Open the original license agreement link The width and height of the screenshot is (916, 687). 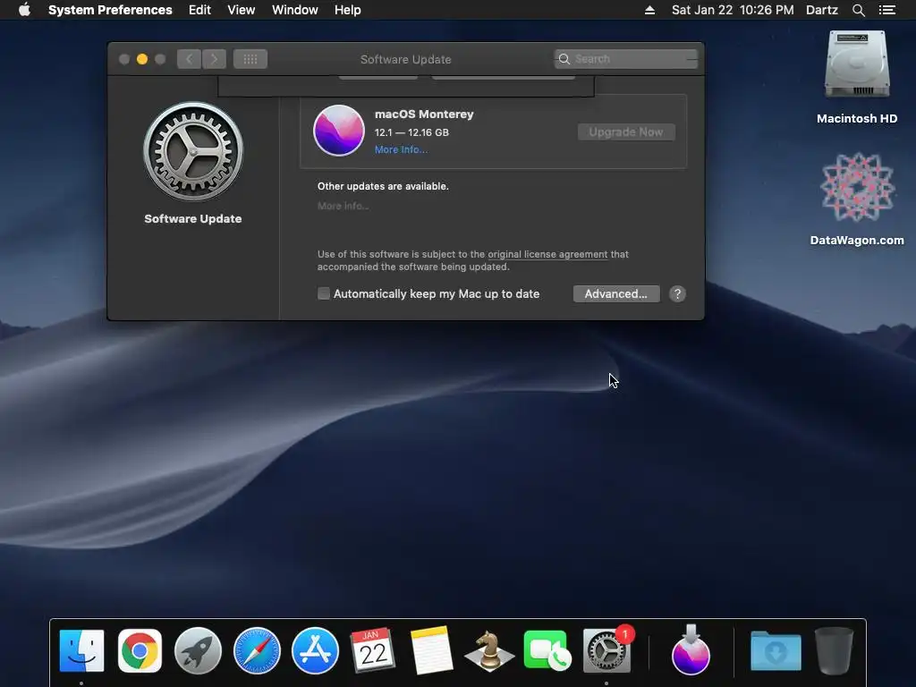pyautogui.click(x=547, y=254)
